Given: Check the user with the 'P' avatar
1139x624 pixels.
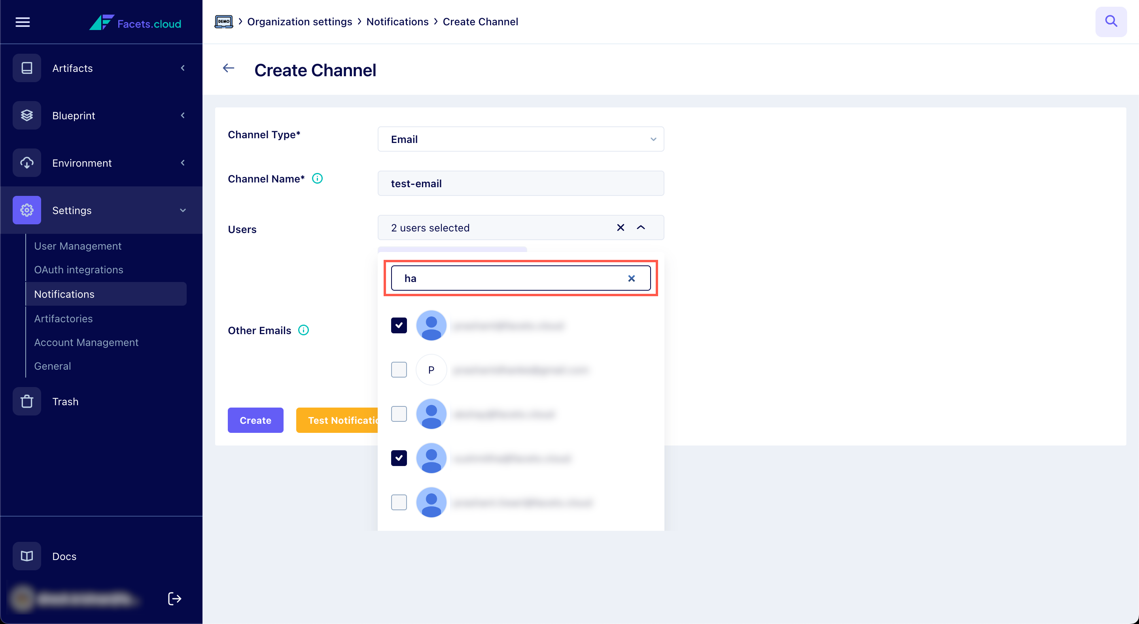Looking at the screenshot, I should [399, 370].
